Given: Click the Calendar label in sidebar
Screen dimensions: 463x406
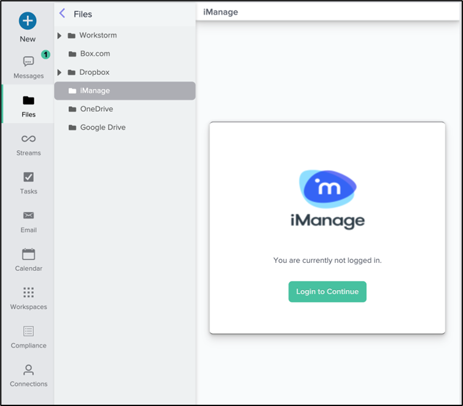Looking at the screenshot, I should coord(28,268).
